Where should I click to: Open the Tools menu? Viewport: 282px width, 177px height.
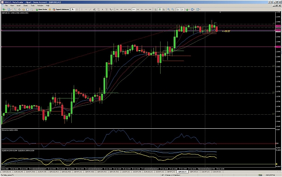pyautogui.click(x=32, y=5)
